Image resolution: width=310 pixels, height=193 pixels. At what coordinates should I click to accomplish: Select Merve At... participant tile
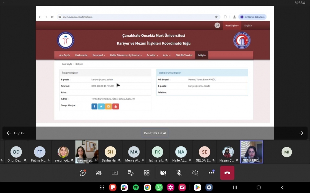pos(134,152)
